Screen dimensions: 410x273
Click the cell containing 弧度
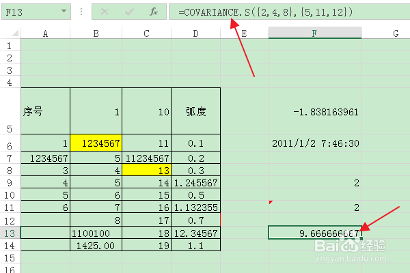[x=196, y=111]
